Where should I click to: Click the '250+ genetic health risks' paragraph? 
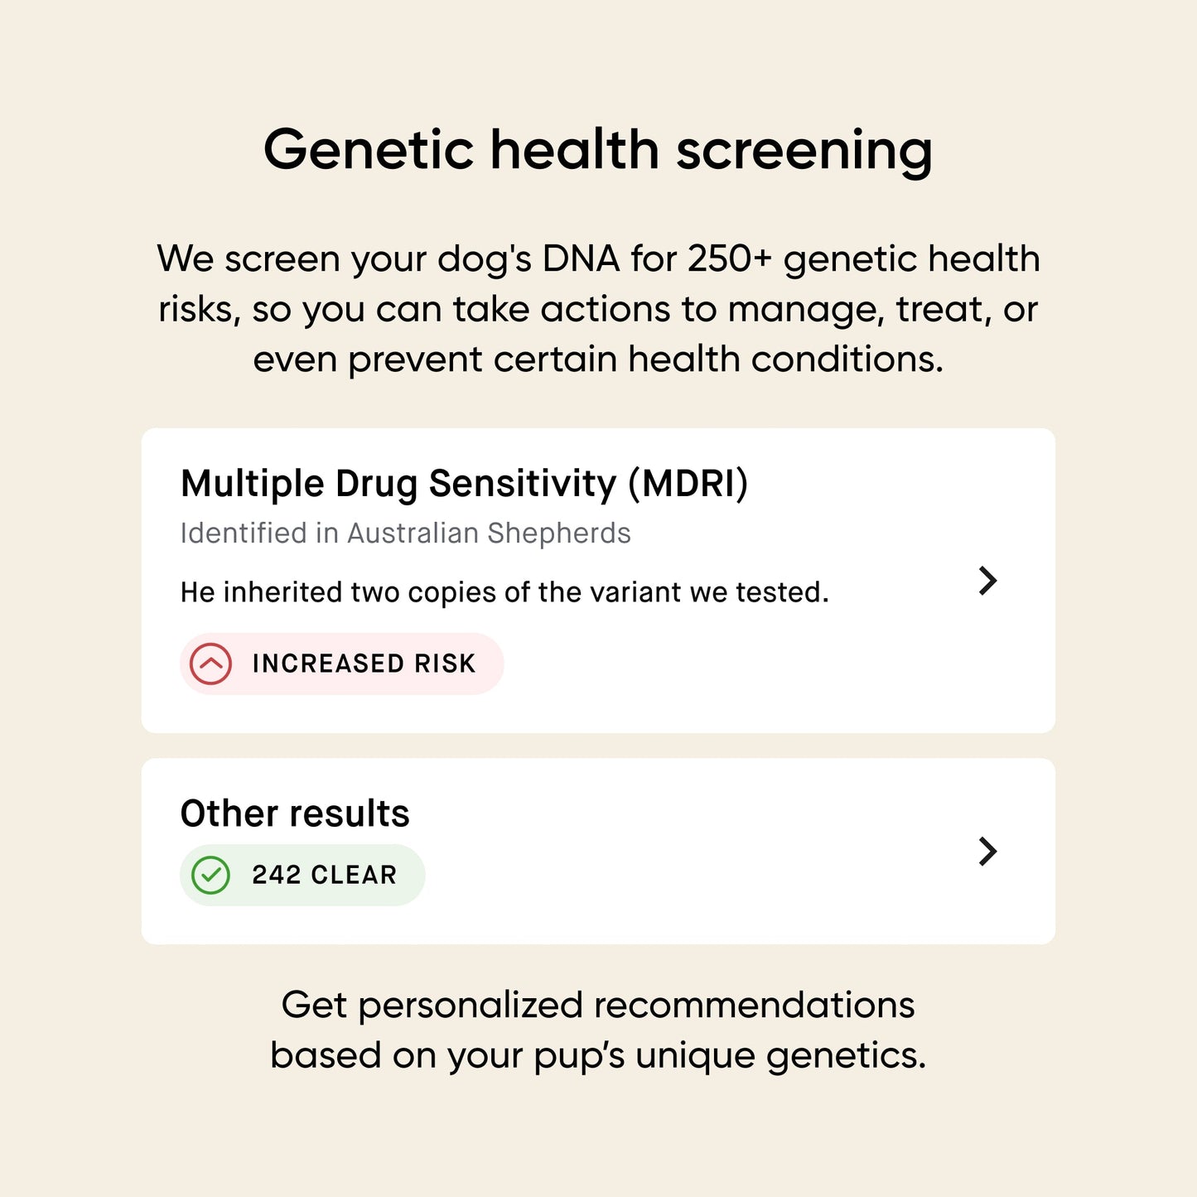(598, 259)
